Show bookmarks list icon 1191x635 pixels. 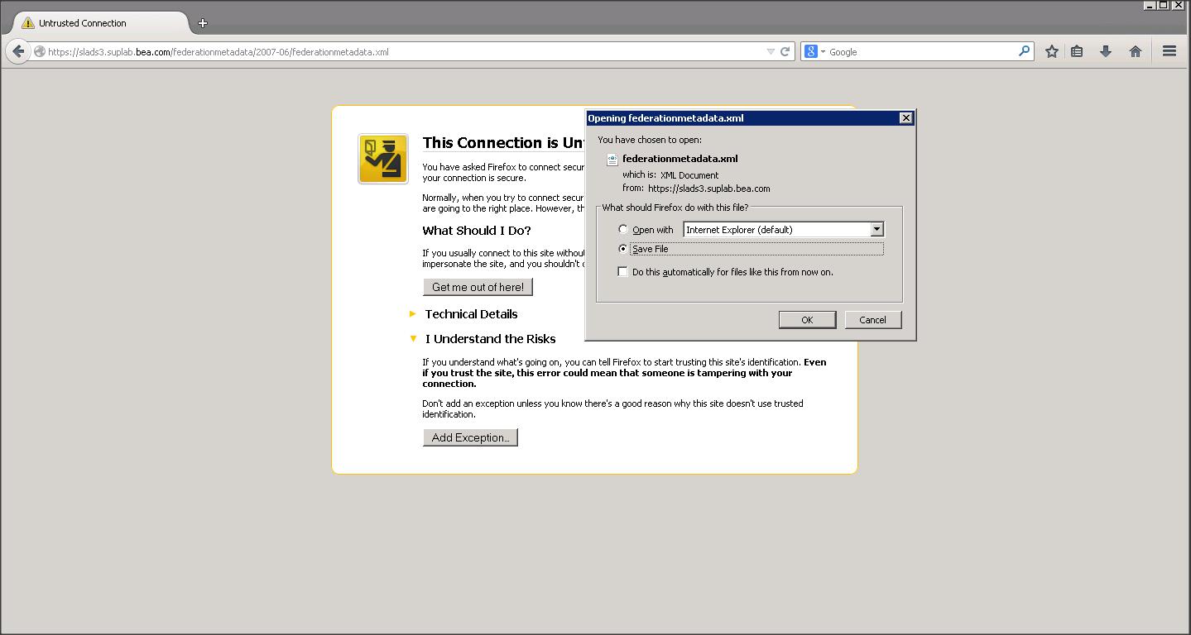[x=1077, y=51]
